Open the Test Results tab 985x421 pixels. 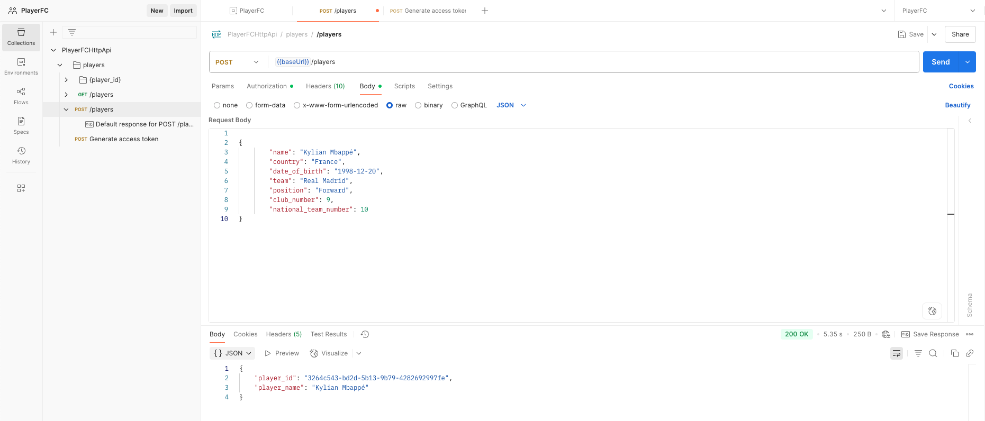click(x=329, y=334)
